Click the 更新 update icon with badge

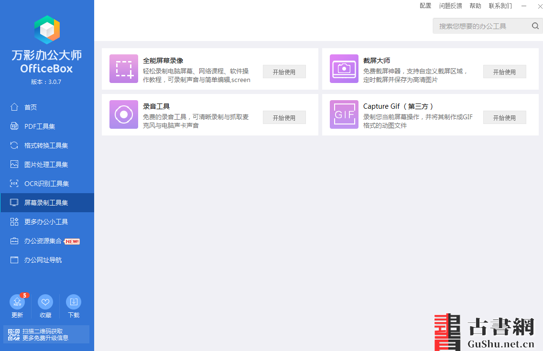(x=17, y=302)
